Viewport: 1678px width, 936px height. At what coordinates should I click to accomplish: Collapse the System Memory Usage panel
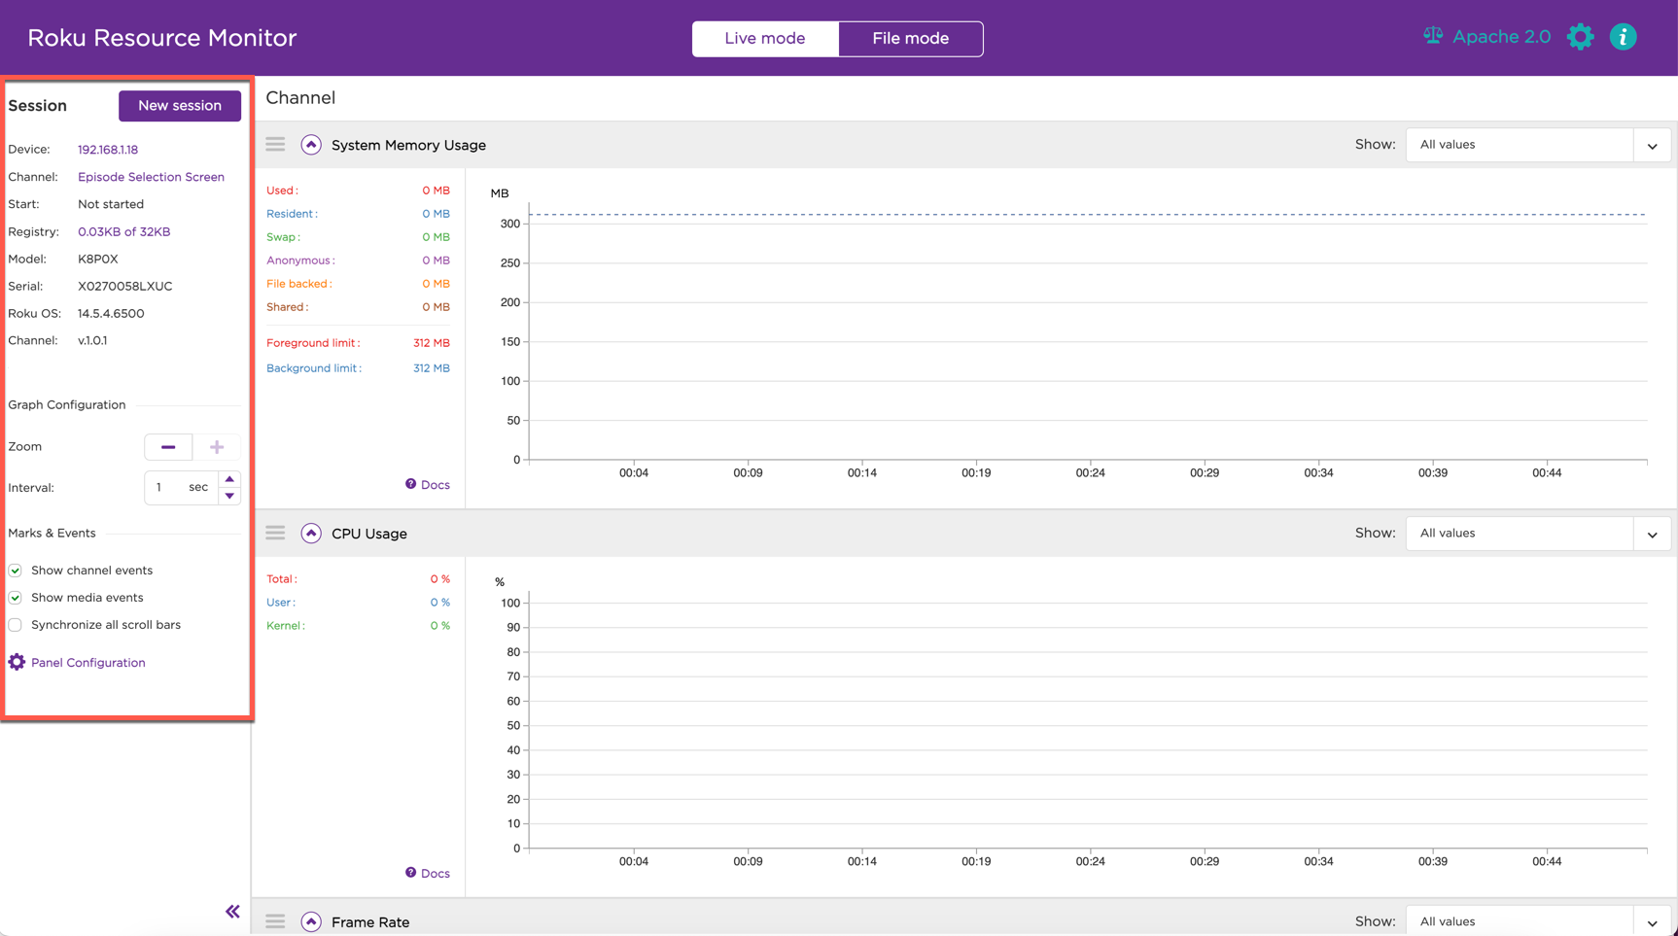311,145
